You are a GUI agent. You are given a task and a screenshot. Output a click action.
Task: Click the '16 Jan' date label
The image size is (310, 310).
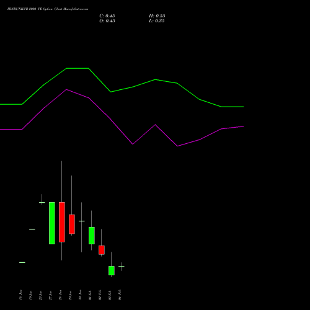pyautogui.click(x=20, y=294)
